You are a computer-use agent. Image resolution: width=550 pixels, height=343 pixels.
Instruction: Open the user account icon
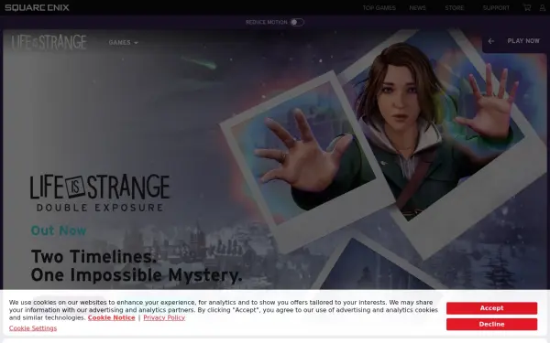(543, 7)
